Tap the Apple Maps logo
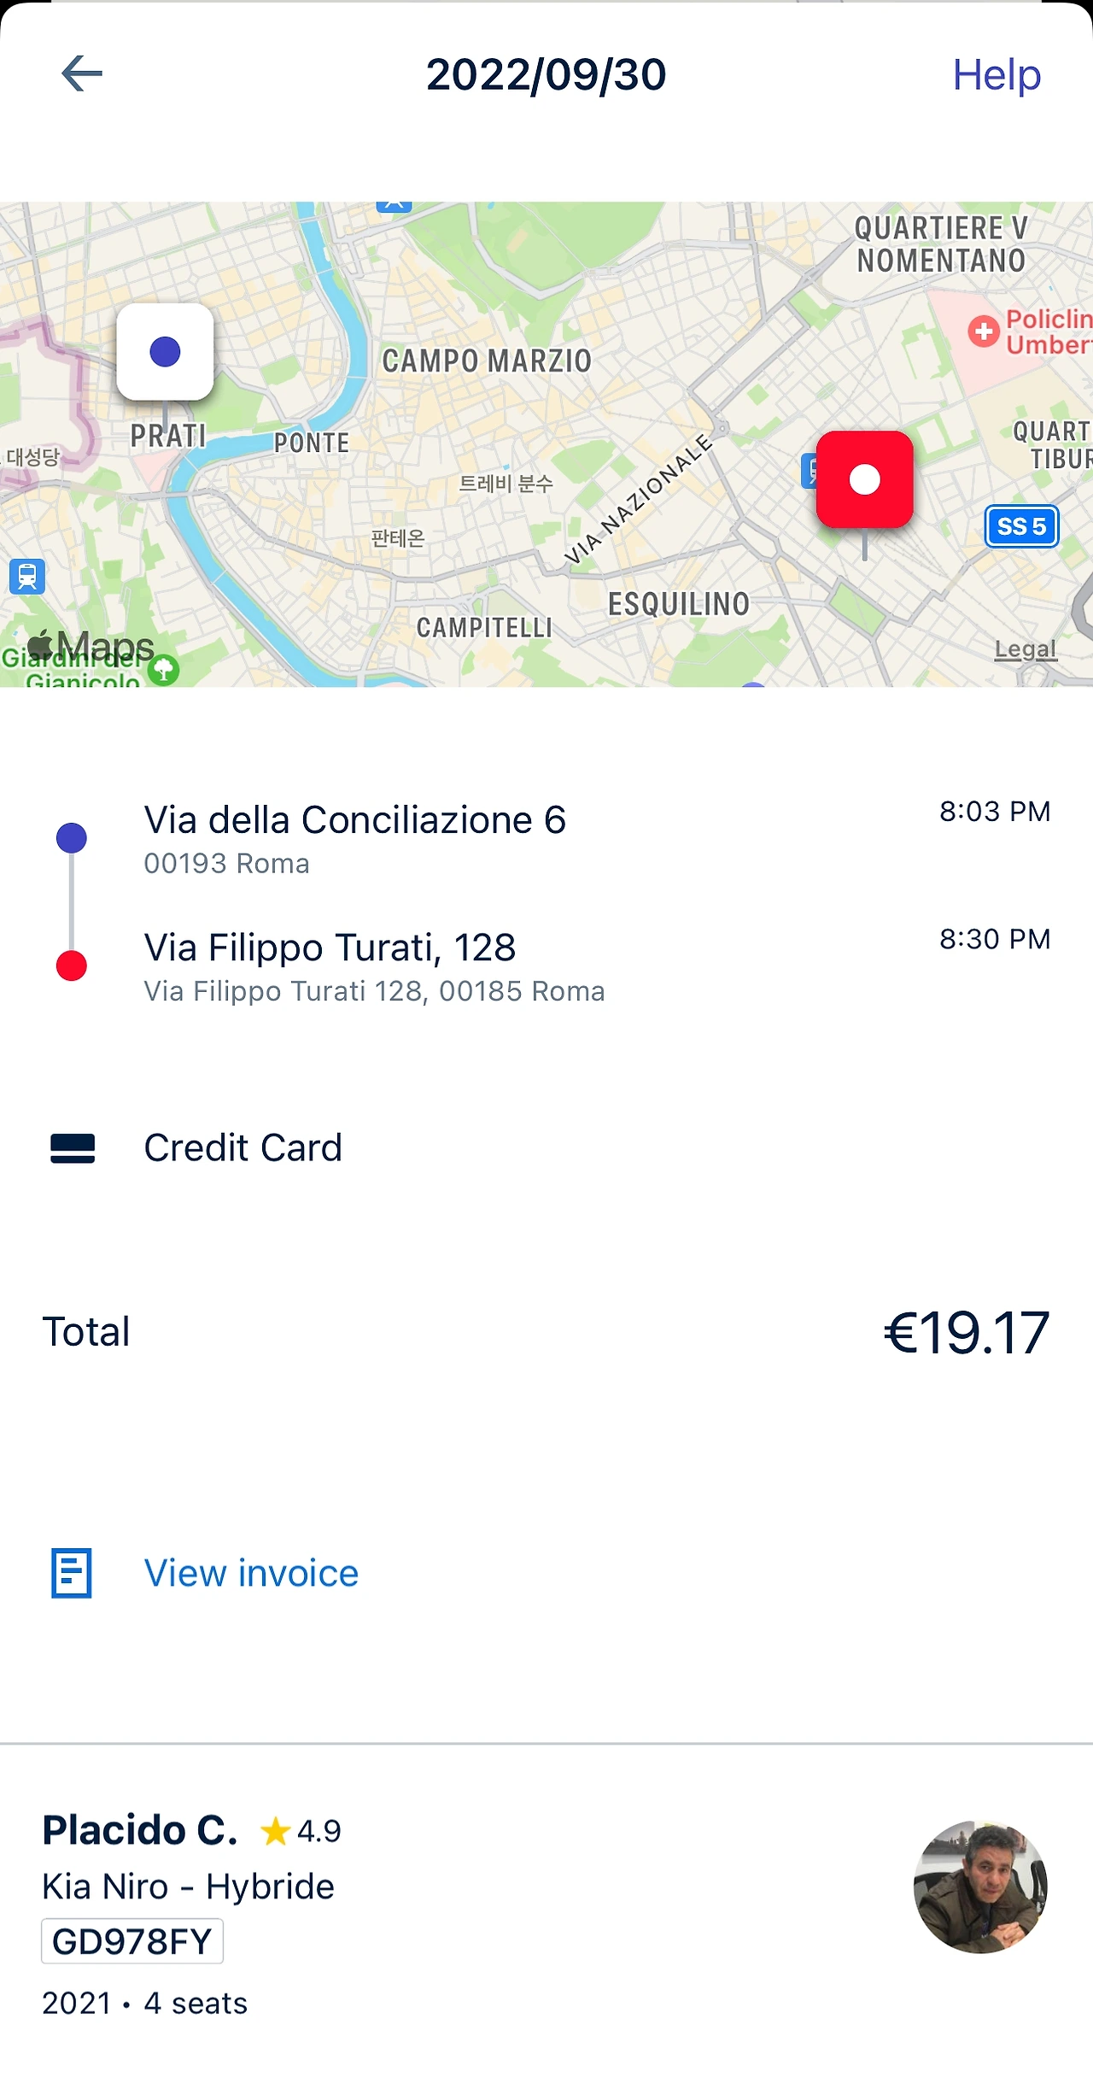The image size is (1093, 2095). (91, 646)
